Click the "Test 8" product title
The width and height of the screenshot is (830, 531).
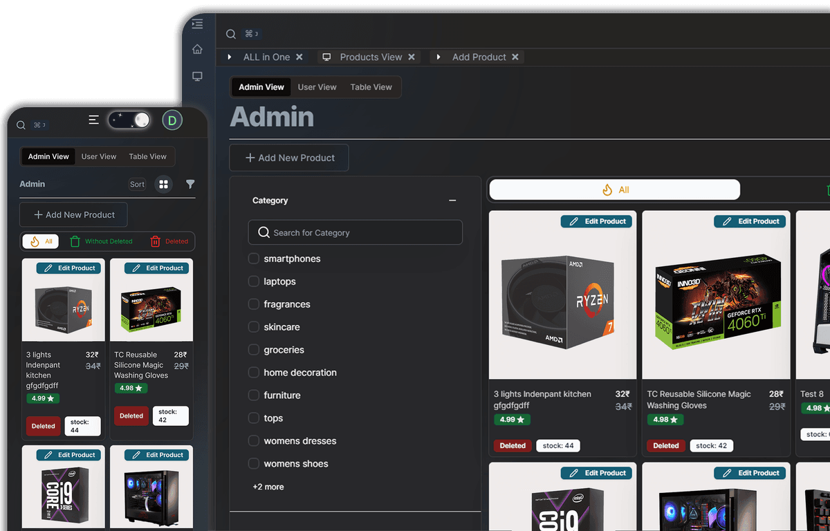pos(812,394)
